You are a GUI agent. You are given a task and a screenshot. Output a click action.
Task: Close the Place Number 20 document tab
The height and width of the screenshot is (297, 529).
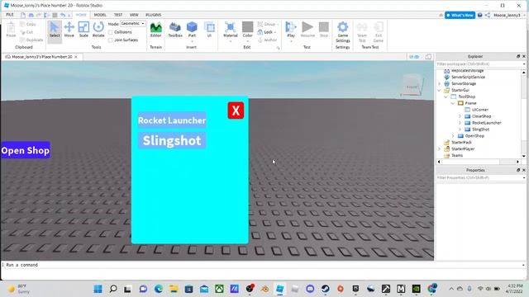click(x=76, y=57)
